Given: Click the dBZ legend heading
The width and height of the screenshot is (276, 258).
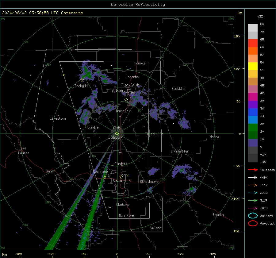Looking at the screenshot, I should click(260, 16).
